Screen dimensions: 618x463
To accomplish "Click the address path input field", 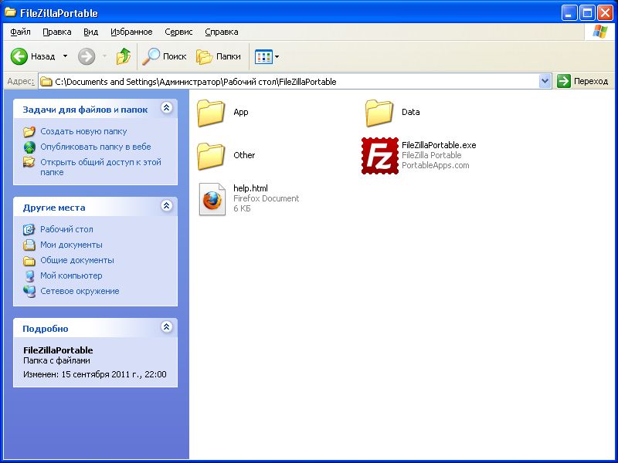I will (x=296, y=82).
